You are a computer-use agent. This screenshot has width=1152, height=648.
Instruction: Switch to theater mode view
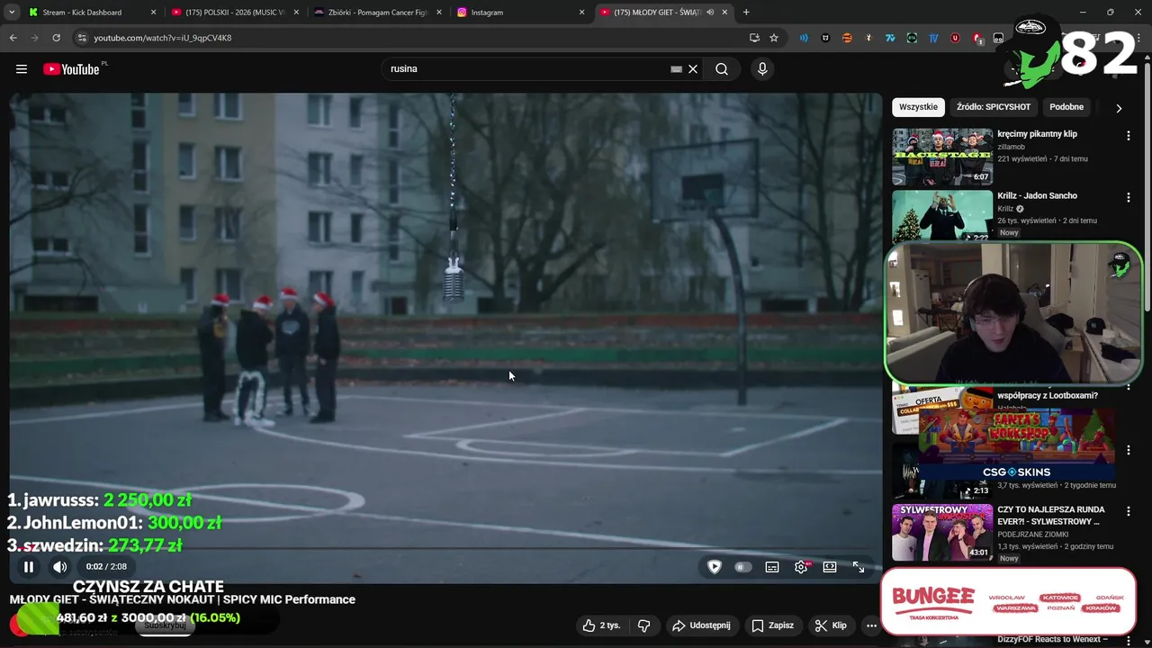(x=830, y=567)
